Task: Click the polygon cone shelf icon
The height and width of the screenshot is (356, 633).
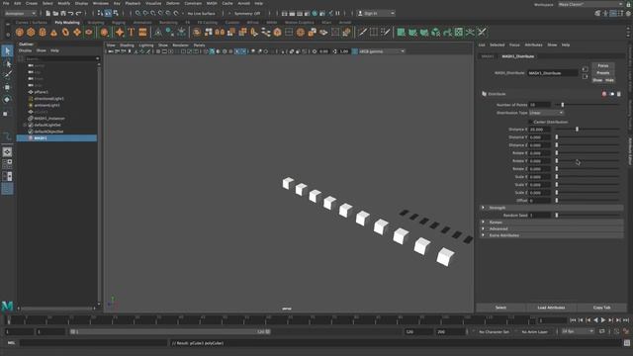Action: 53,32
